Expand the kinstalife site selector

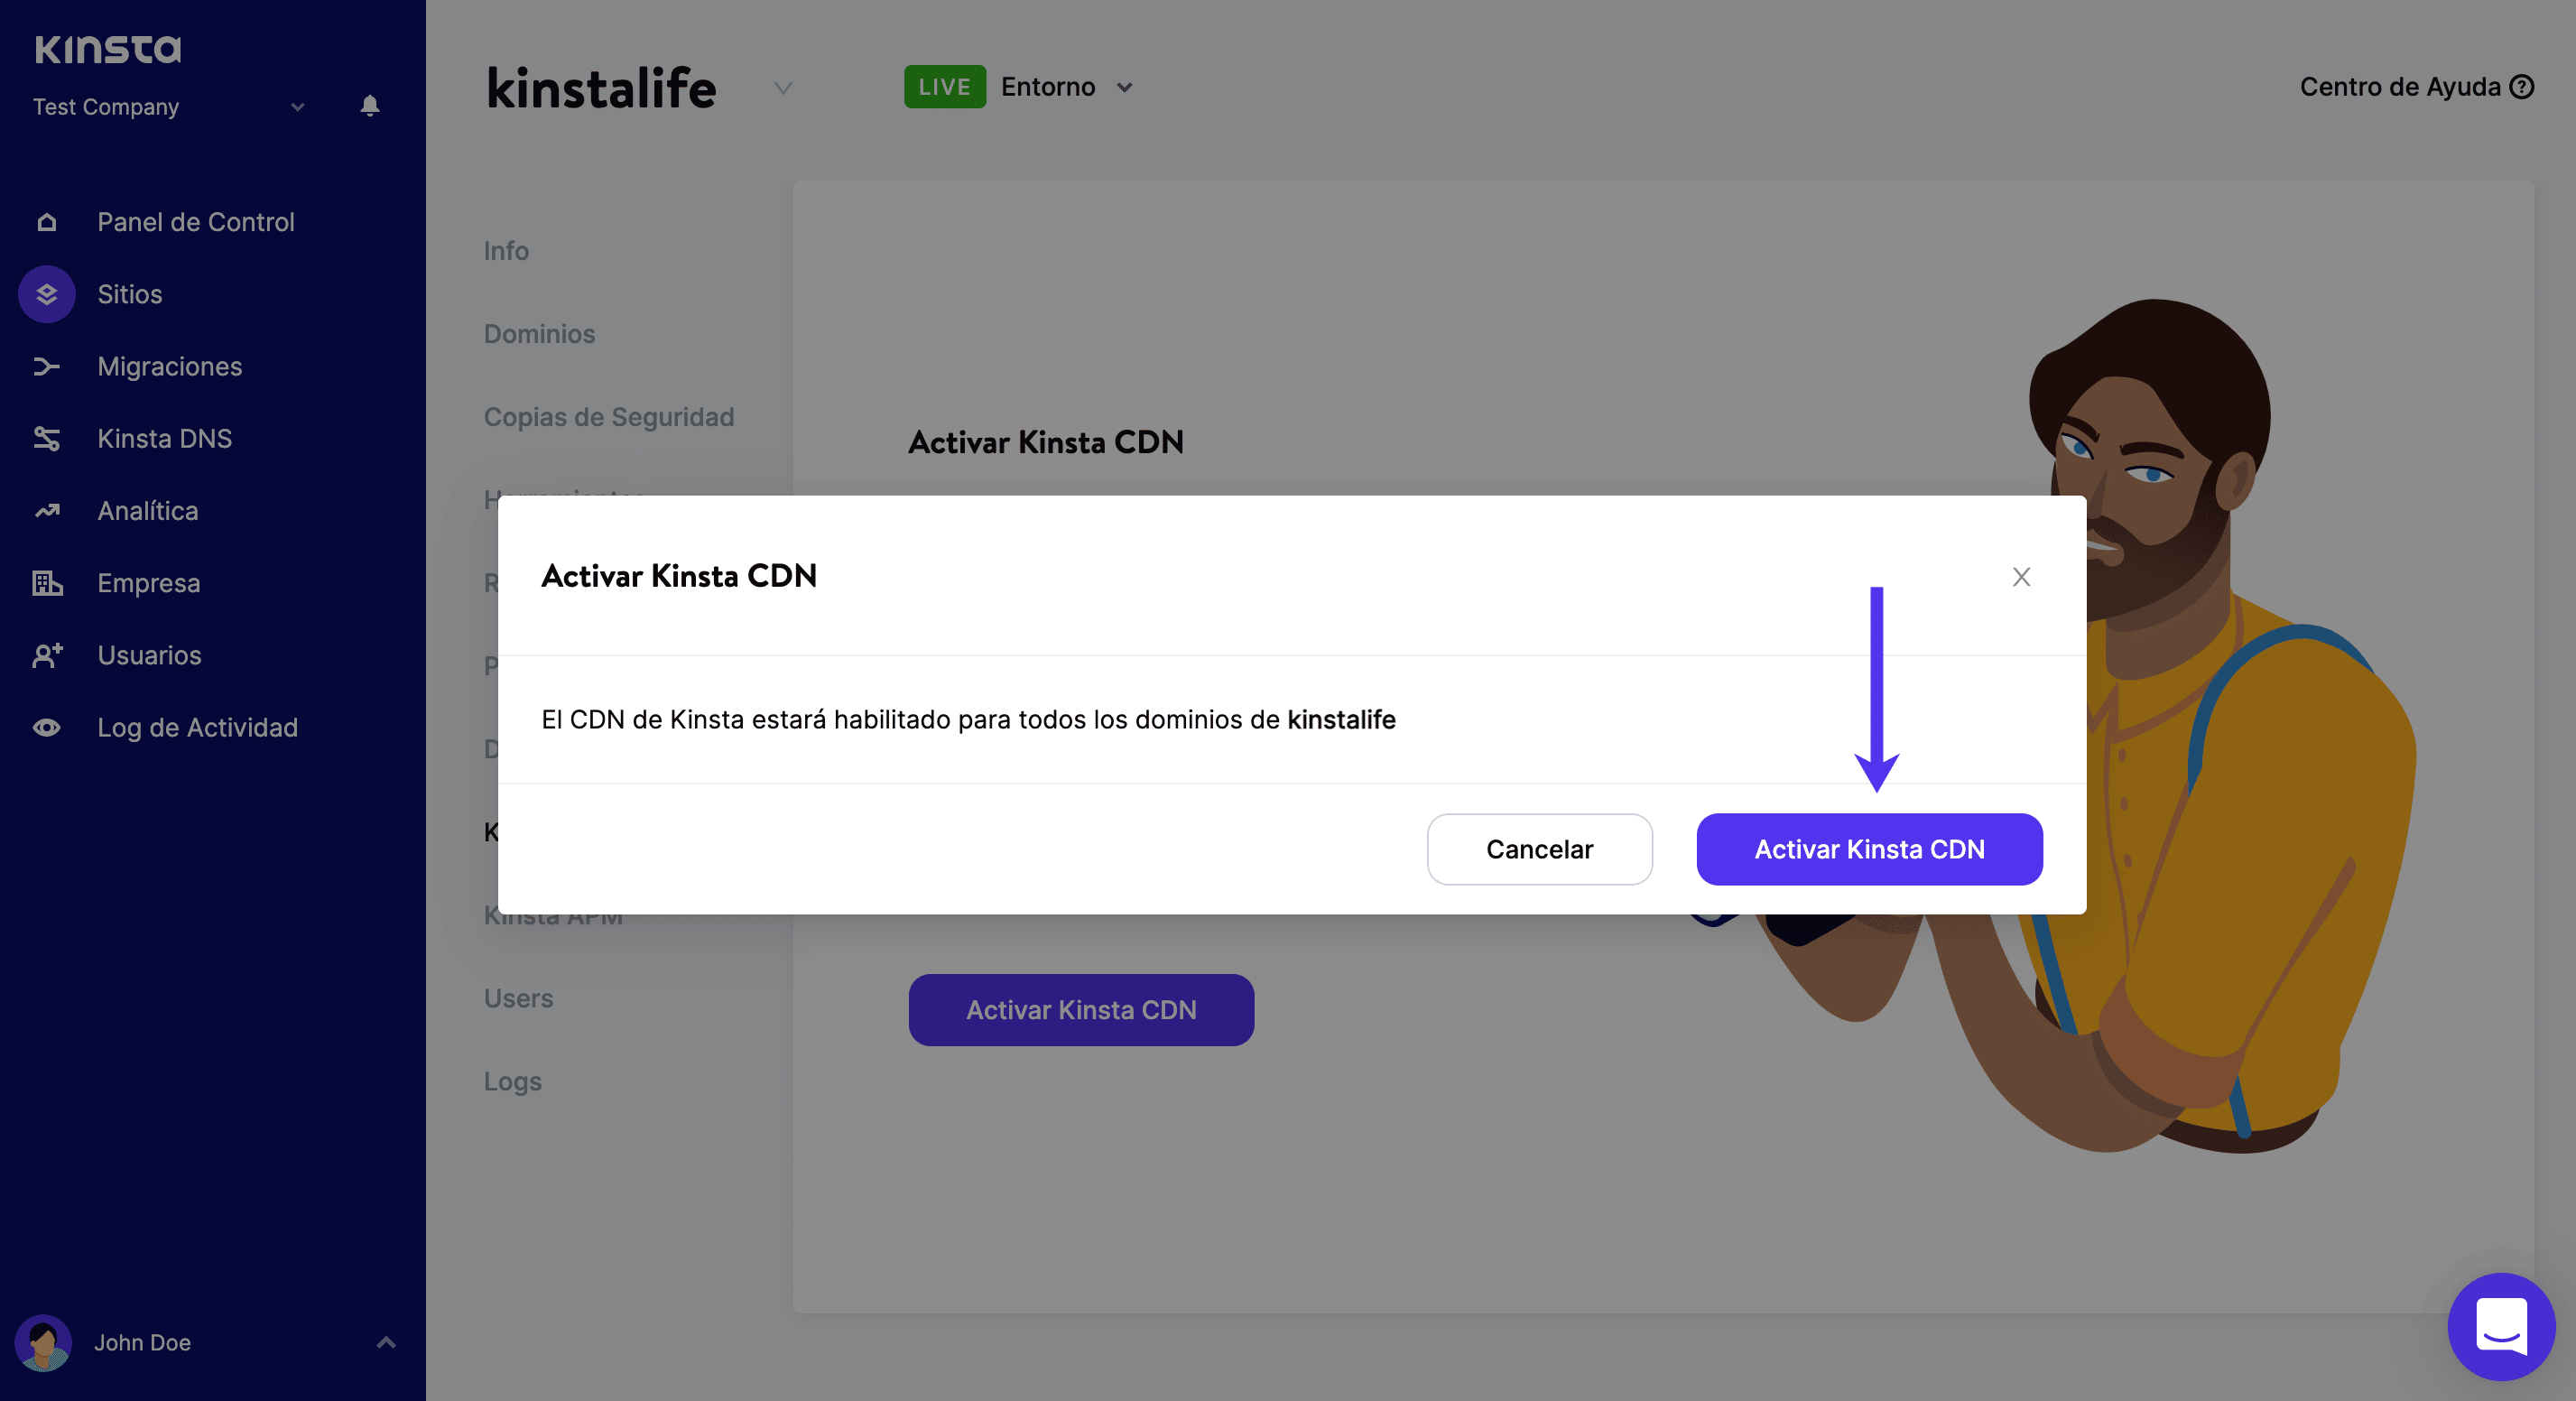click(x=783, y=88)
